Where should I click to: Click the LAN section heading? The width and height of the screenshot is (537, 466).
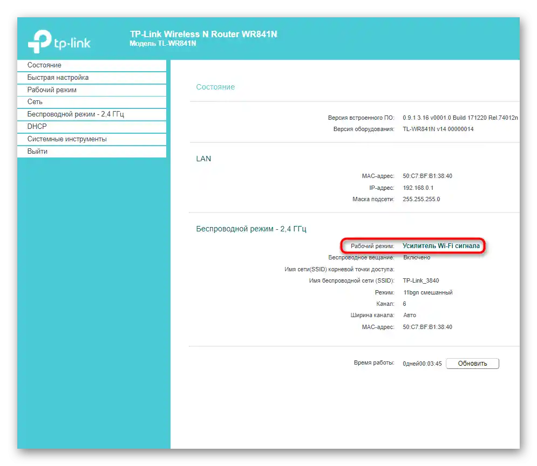[203, 159]
